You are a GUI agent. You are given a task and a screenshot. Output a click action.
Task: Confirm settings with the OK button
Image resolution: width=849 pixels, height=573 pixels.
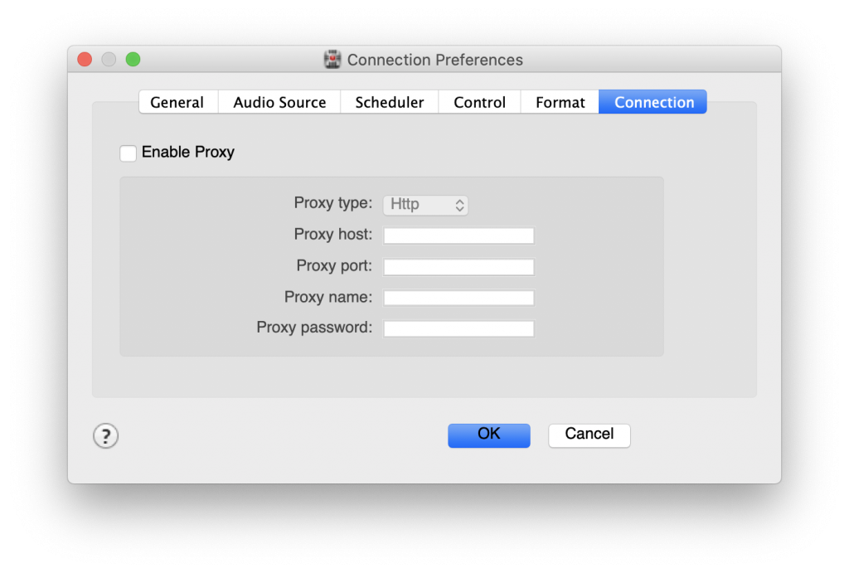coord(489,435)
